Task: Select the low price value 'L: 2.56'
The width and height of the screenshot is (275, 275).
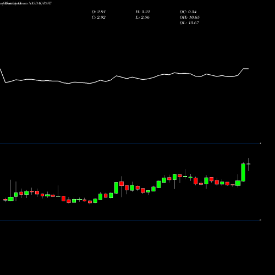Action: pos(142,18)
